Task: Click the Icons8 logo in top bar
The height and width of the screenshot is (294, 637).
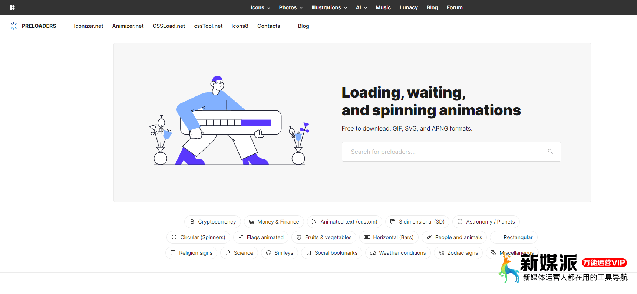Action: coord(12,7)
